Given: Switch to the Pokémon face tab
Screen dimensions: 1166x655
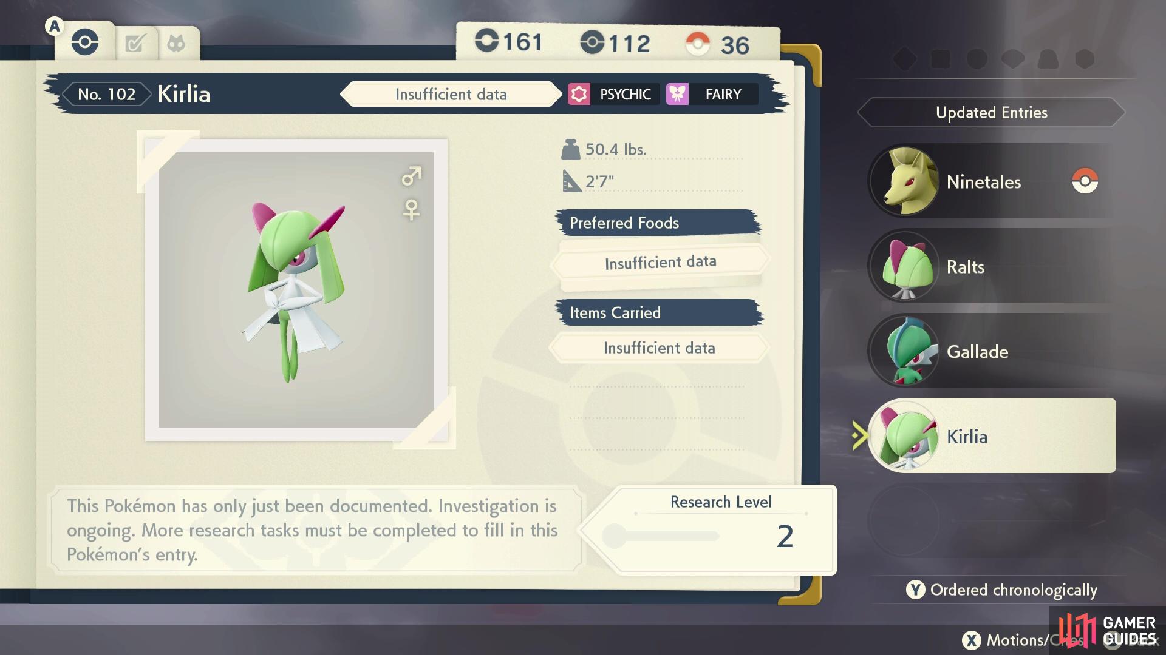Looking at the screenshot, I should (x=176, y=44).
